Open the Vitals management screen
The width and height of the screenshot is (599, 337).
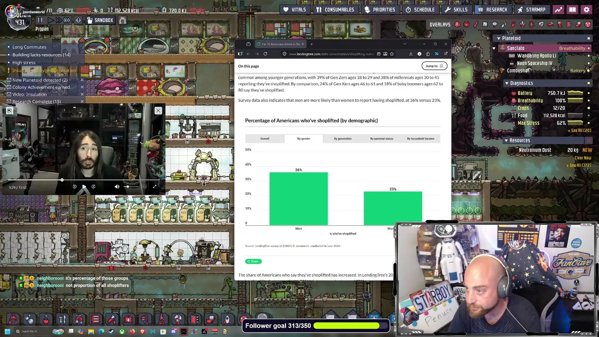[294, 9]
